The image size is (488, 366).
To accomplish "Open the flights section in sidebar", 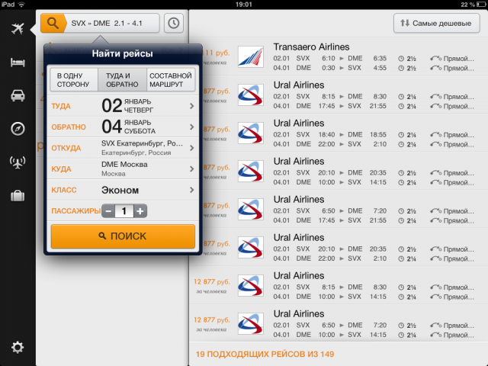I will pos(18,28).
